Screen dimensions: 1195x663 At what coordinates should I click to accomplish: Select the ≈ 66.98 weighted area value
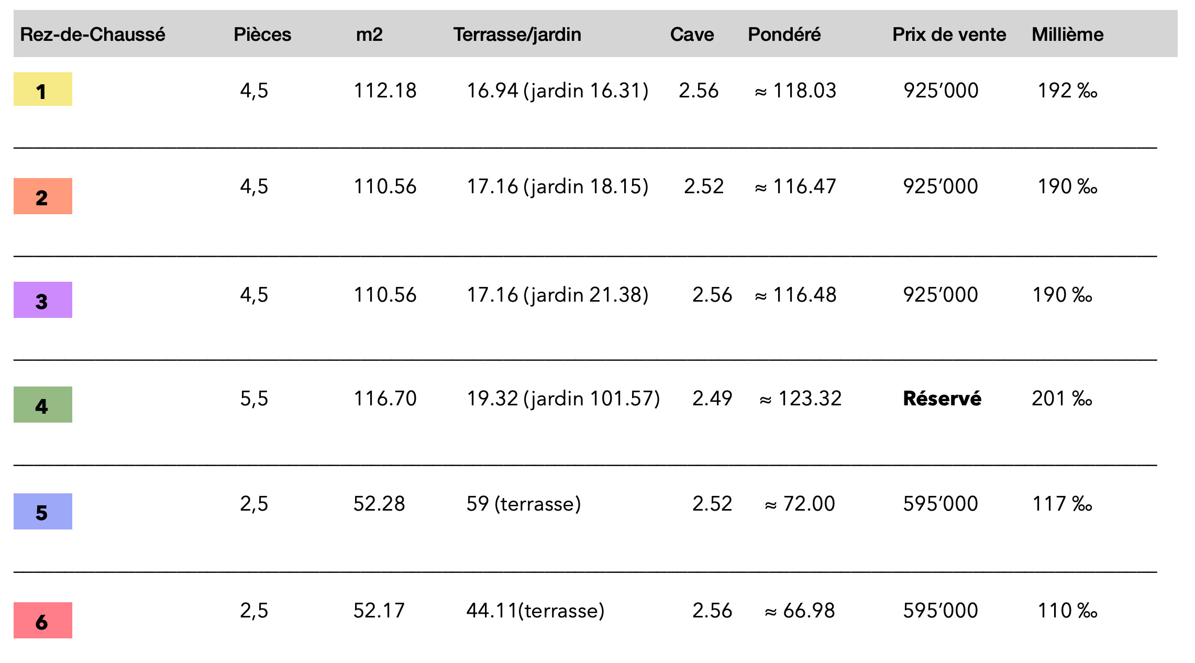point(800,611)
